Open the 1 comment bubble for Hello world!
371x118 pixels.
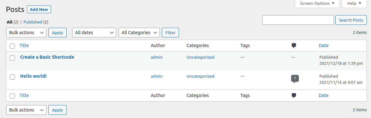click(295, 79)
